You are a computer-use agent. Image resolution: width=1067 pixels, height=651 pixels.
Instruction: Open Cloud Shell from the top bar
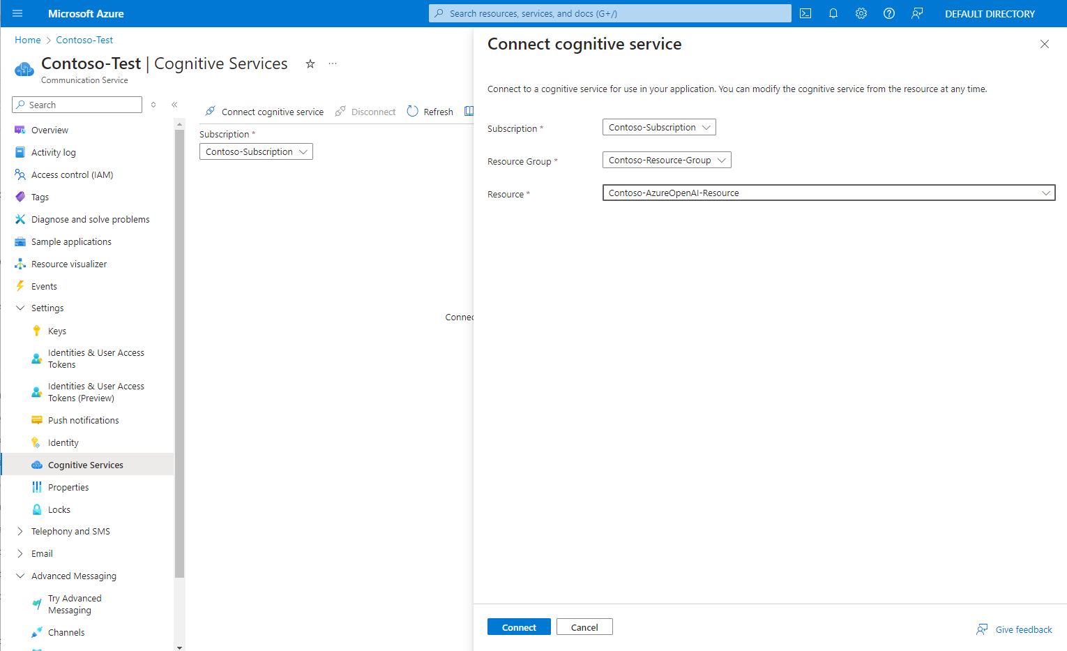click(x=805, y=13)
